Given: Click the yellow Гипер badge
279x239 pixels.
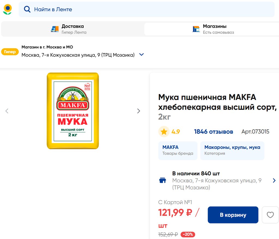Looking at the screenshot, I should 10,52.
